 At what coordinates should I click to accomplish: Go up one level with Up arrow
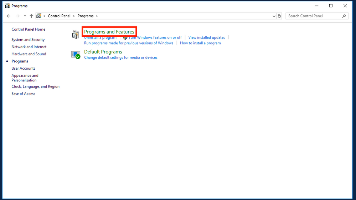[x=31, y=16]
